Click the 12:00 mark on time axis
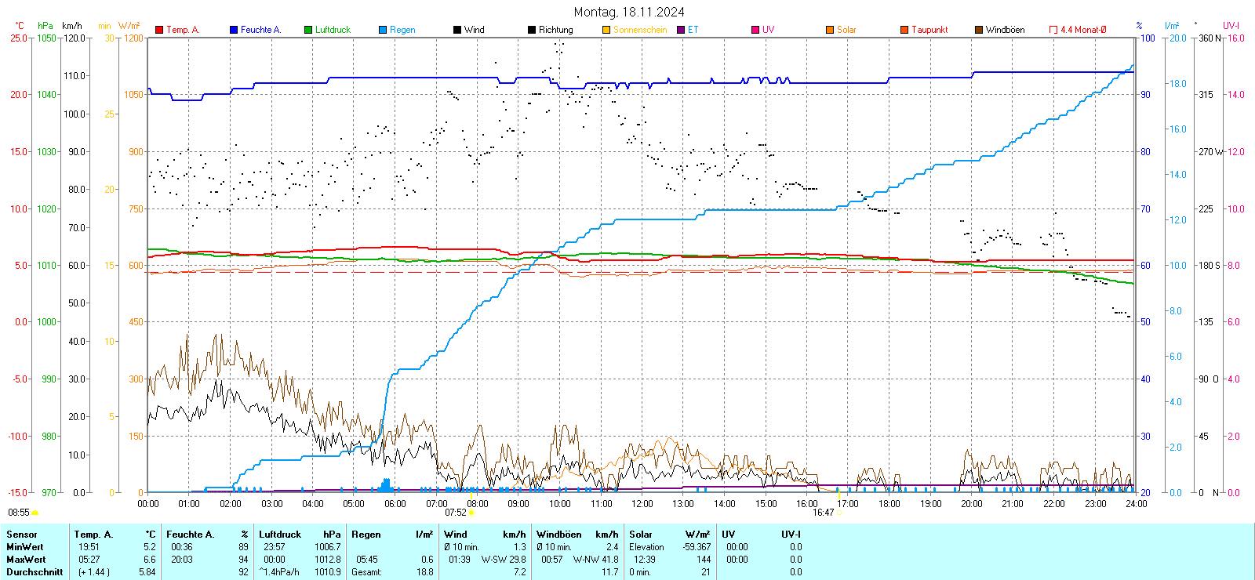Image resolution: width=1255 pixels, height=580 pixels. [x=642, y=504]
